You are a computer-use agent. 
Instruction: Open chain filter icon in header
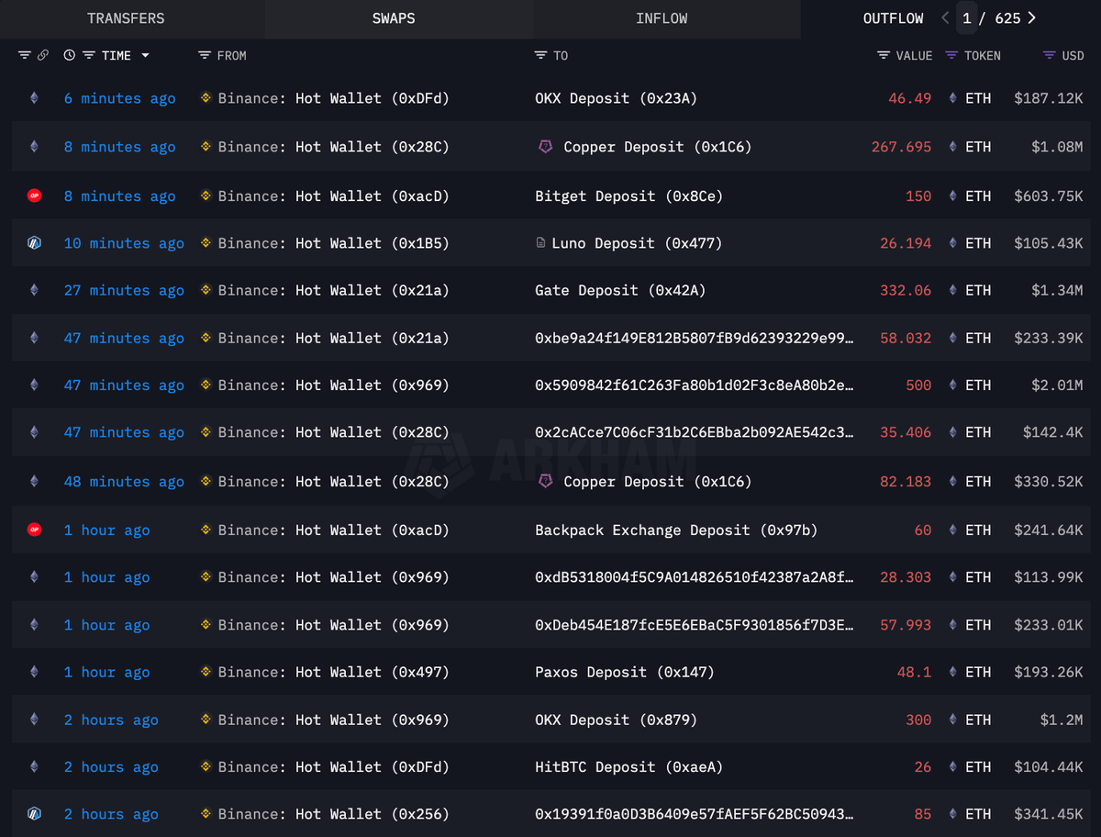point(25,55)
